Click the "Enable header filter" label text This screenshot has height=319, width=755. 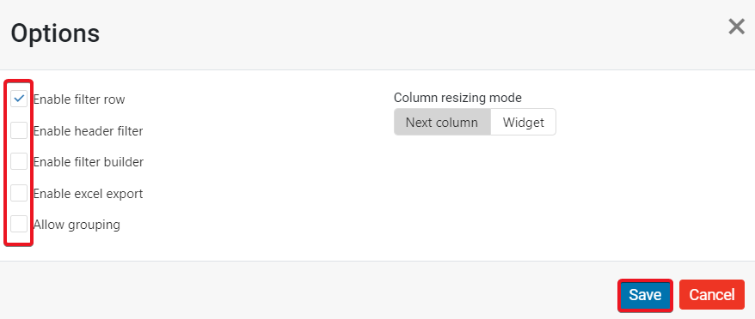click(88, 130)
